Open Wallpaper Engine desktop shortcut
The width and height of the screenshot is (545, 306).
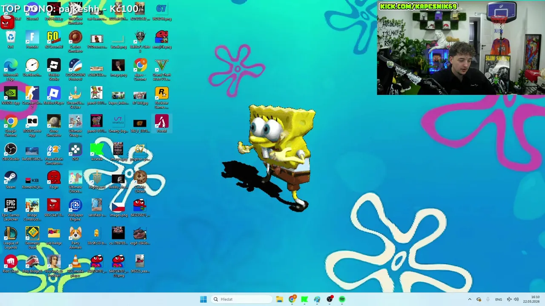[75, 210]
